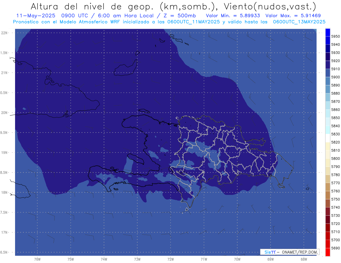Pick the bright red swatch below 5690

[328, 252]
